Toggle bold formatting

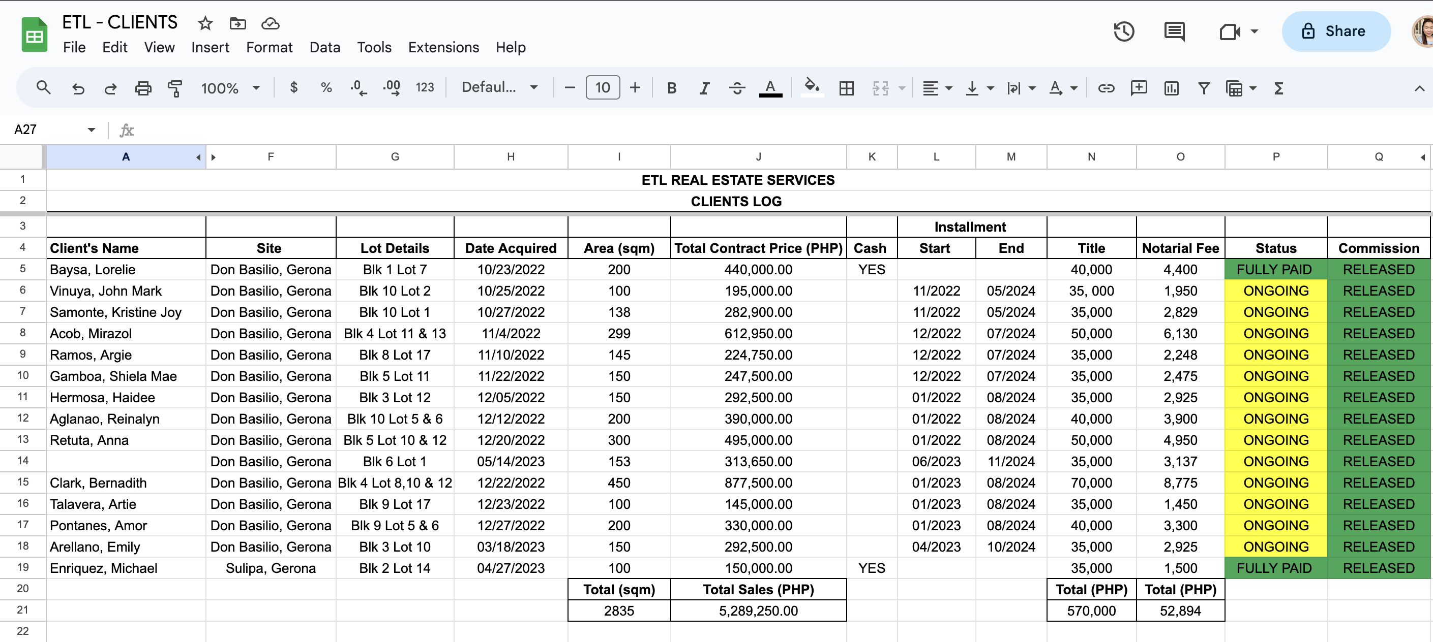click(x=671, y=88)
